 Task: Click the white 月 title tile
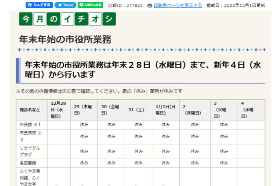pyautogui.click(x=40, y=19)
